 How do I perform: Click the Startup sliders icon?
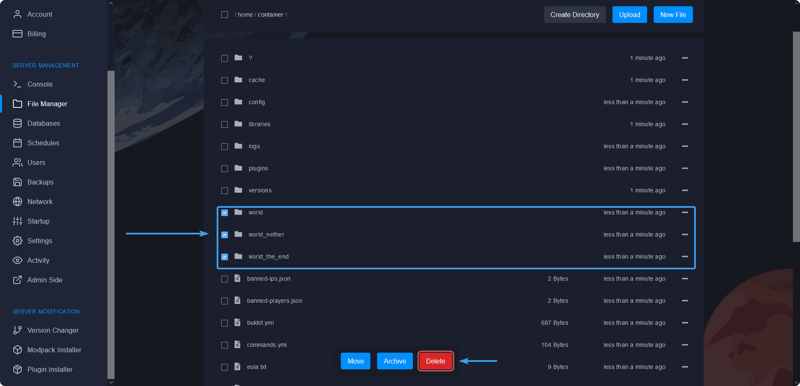tap(17, 221)
